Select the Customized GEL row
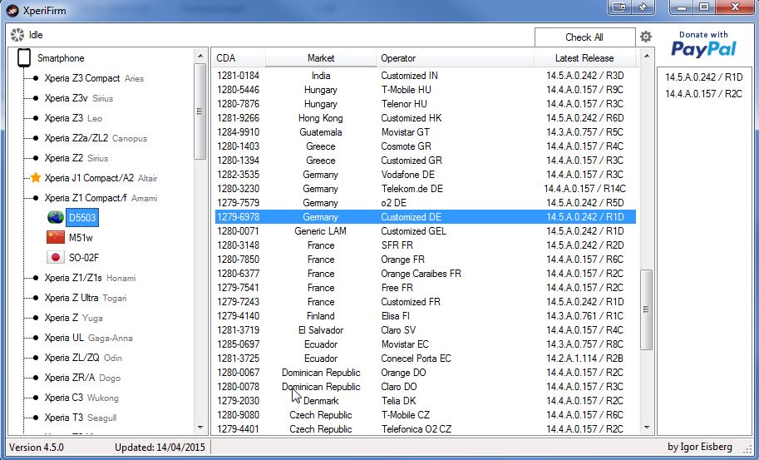Viewport: 759px width, 460px height. 425,231
